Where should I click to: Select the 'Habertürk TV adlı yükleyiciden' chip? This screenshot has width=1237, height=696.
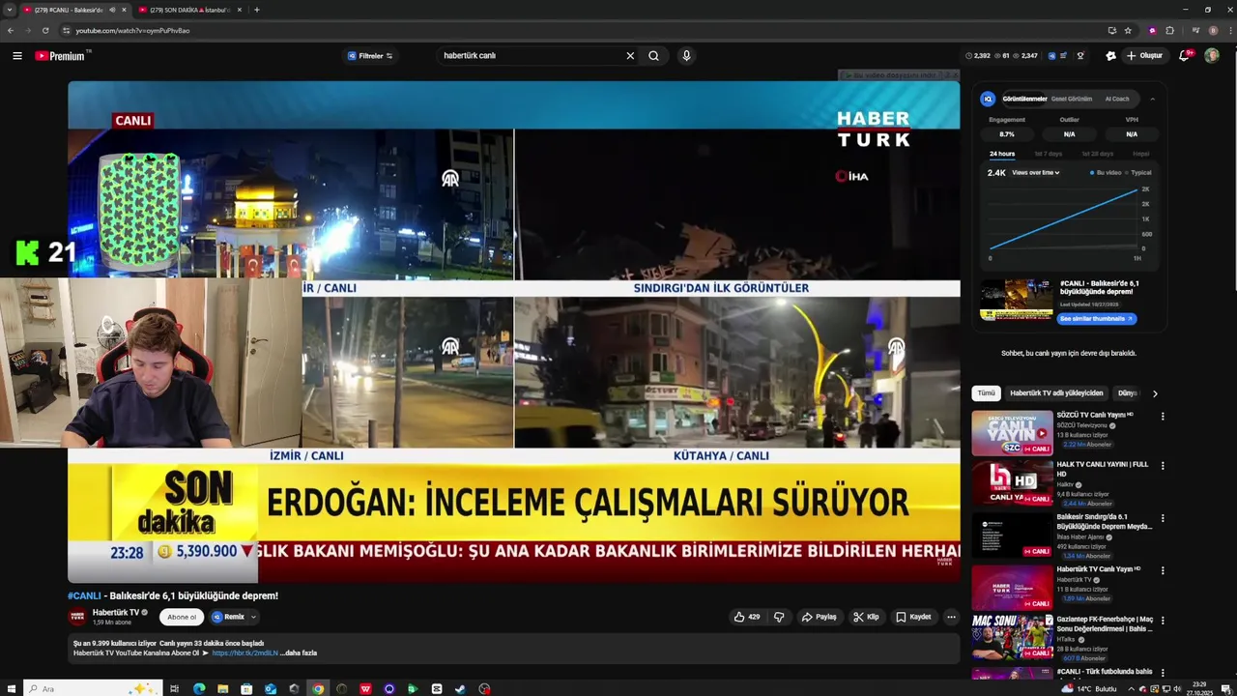coord(1056,393)
